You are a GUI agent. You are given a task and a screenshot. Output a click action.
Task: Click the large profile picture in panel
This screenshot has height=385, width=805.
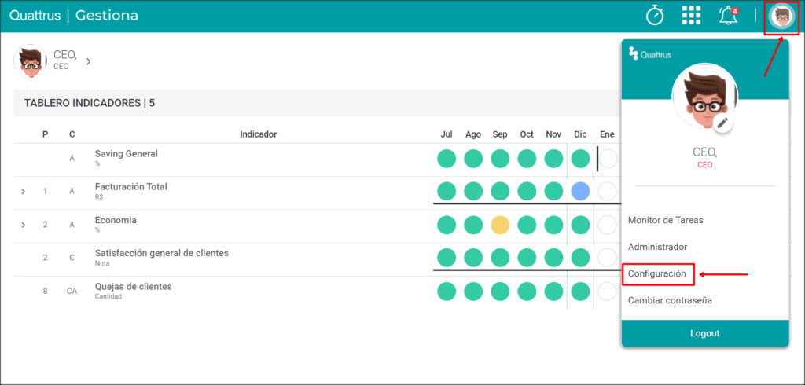(705, 97)
